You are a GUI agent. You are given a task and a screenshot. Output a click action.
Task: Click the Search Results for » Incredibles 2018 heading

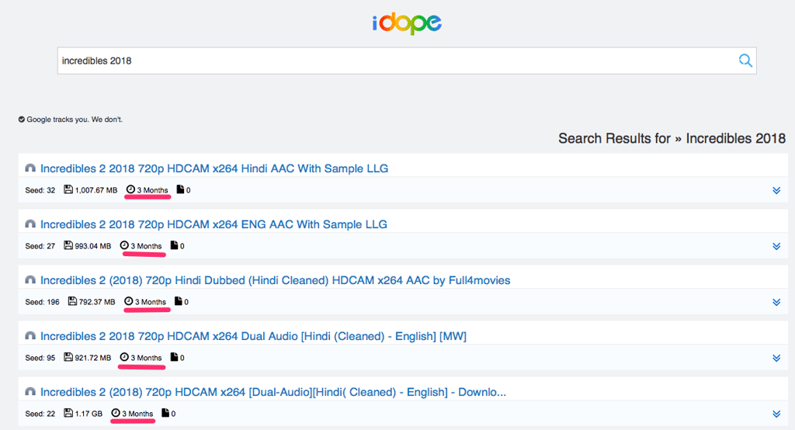[672, 138]
